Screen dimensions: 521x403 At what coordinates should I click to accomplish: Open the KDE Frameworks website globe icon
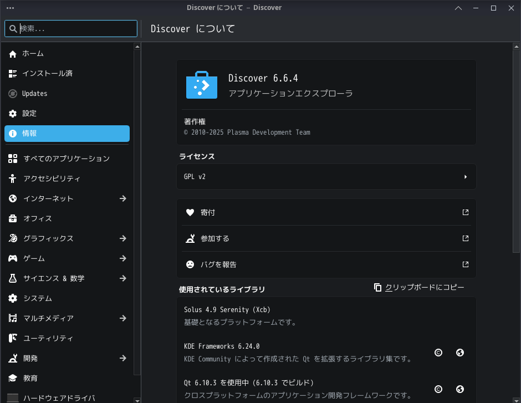459,353
